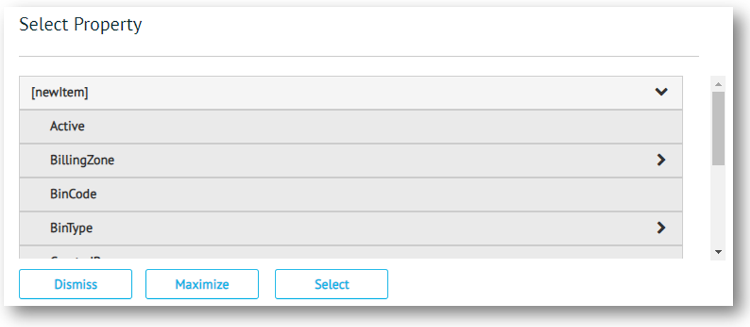The height and width of the screenshot is (327, 750).
Task: Expand the BinType property arrow
Action: [x=660, y=228]
